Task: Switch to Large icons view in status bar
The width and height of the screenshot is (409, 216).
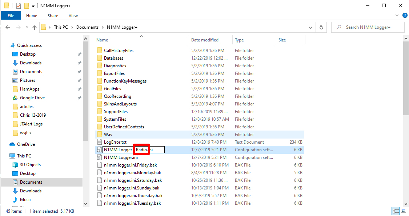Action: pos(404,211)
